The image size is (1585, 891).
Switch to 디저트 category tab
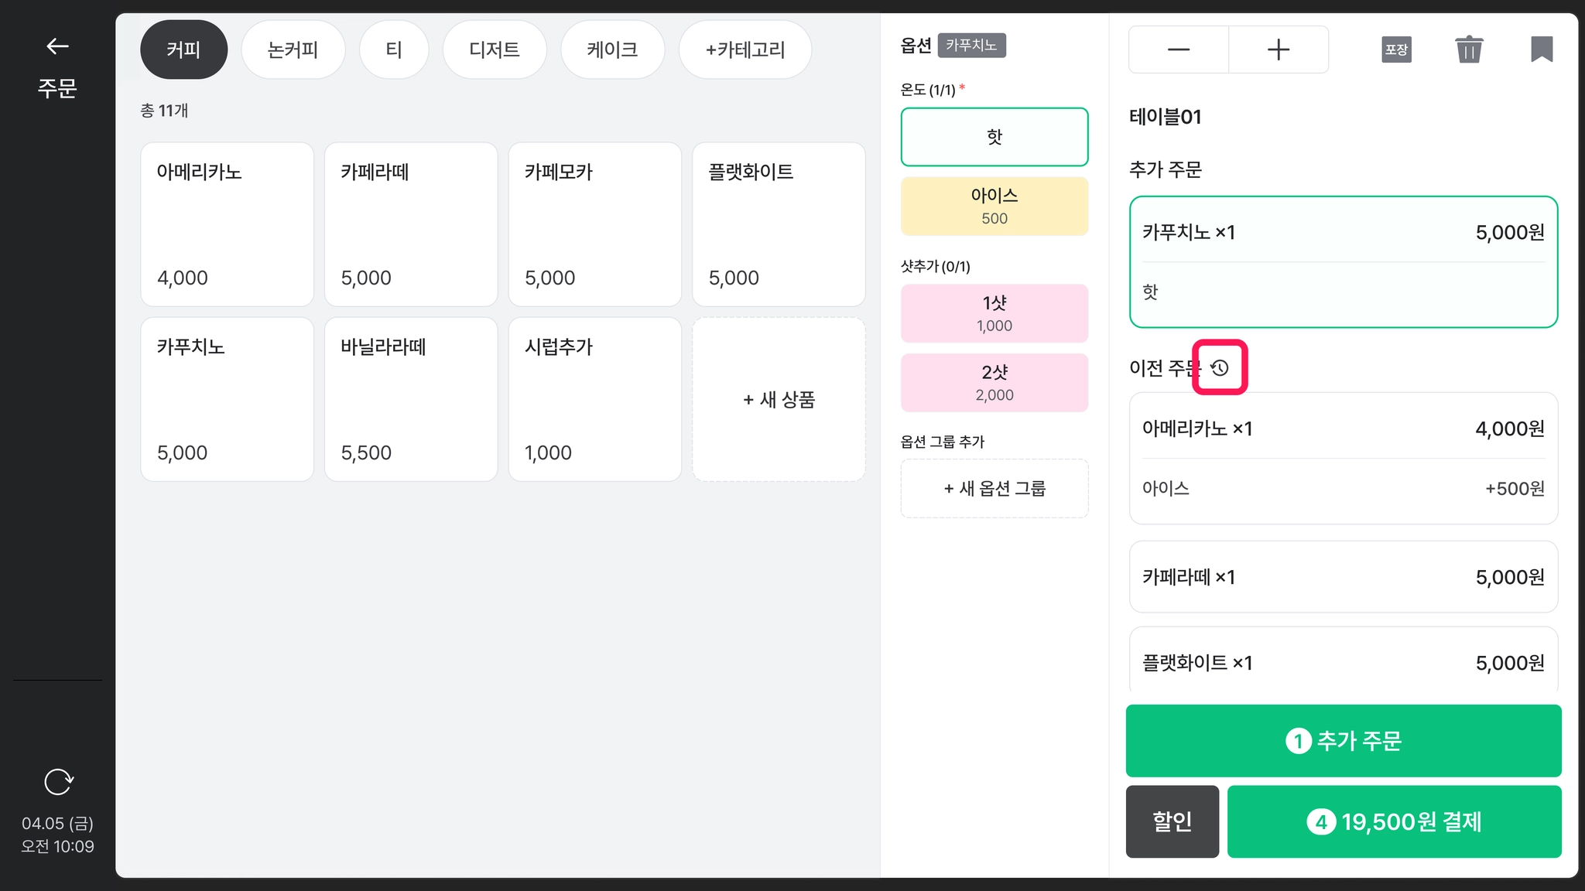(x=495, y=49)
